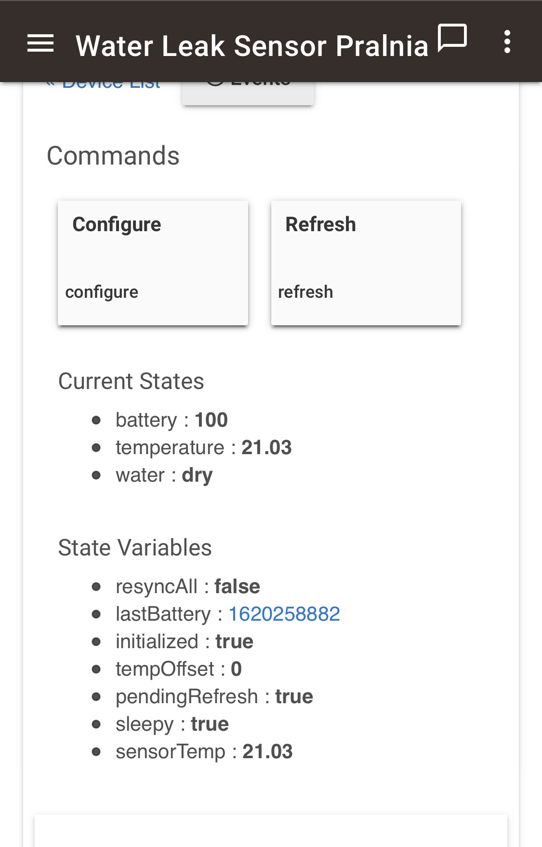Screen dimensions: 542x847
Task: Run the Refresh command
Action: click(366, 263)
